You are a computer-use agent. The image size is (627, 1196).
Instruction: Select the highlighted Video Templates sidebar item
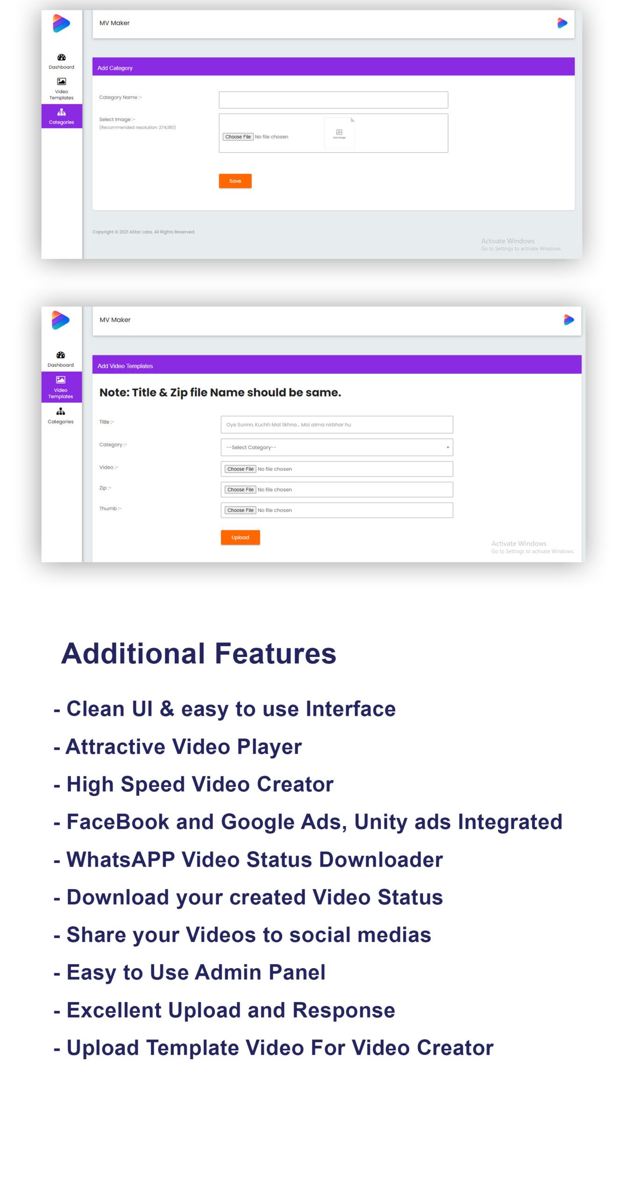[61, 387]
